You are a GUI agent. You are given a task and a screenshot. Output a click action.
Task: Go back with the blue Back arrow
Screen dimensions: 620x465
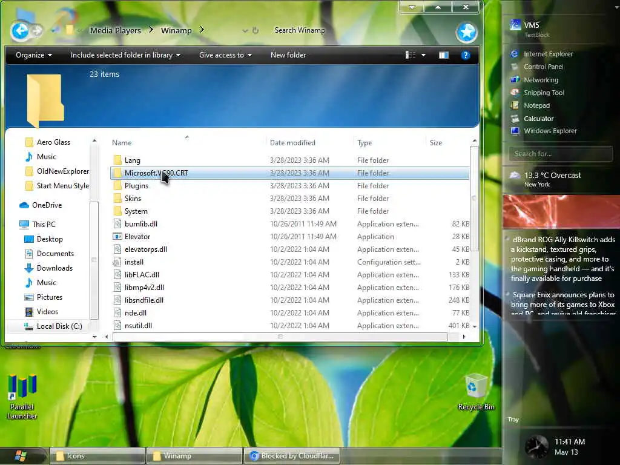19,31
